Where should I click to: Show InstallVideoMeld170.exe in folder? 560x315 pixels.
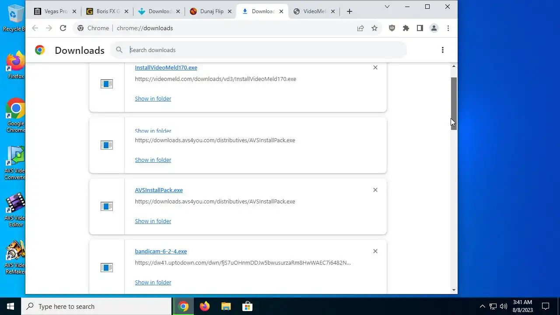(x=153, y=98)
